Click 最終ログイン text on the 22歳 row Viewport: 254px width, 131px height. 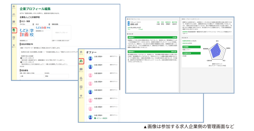pos(114,57)
